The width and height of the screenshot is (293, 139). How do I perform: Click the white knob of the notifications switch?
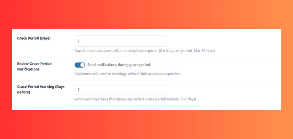click(x=82, y=65)
